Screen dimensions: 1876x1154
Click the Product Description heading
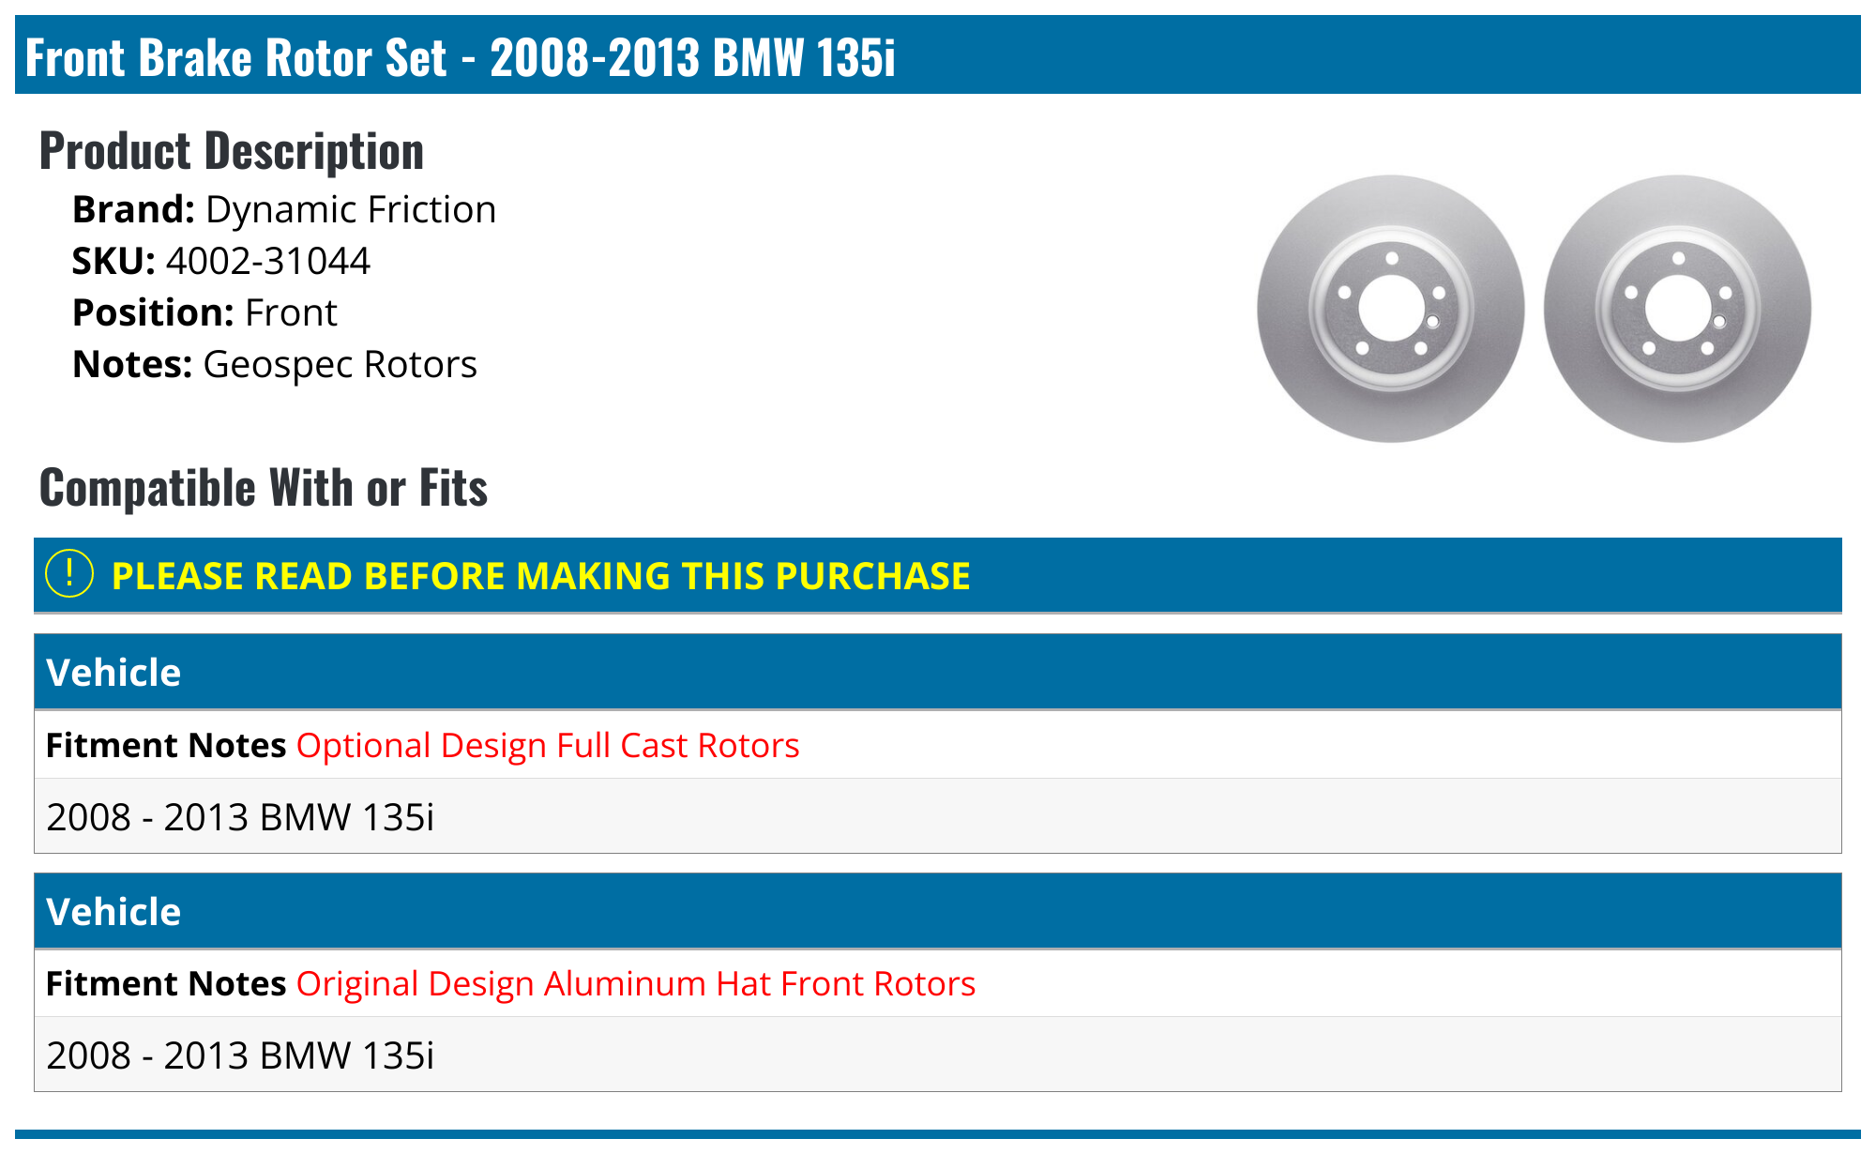[x=232, y=151]
